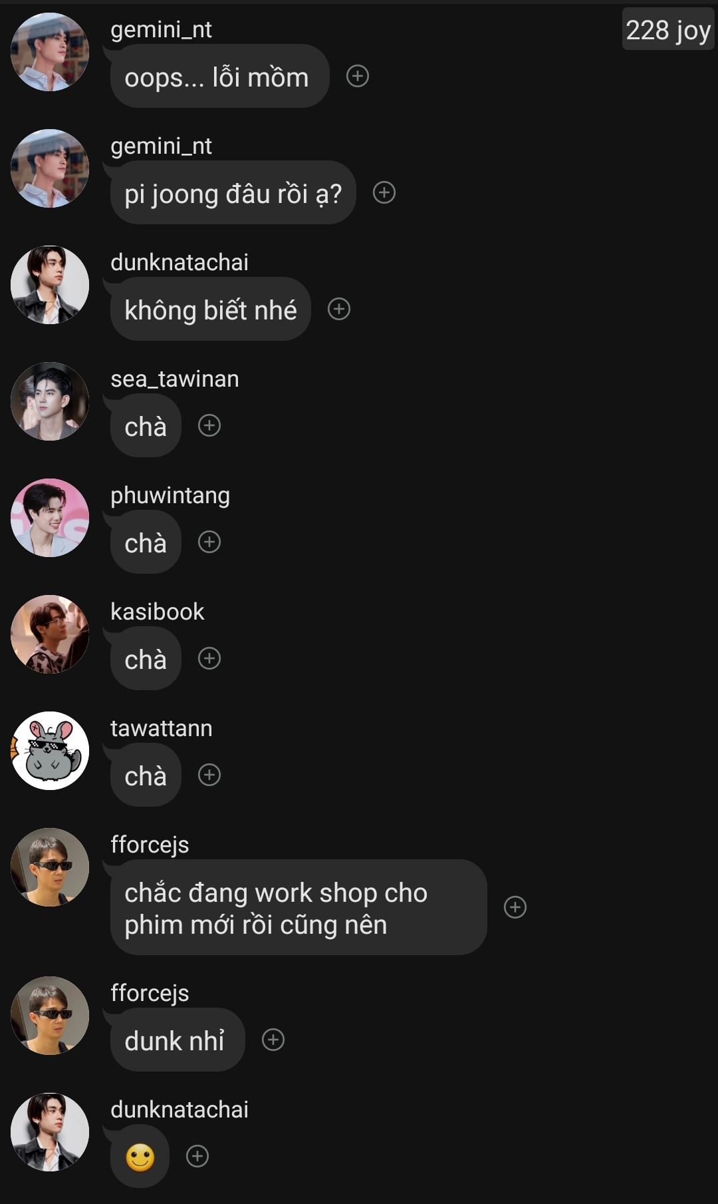
Task: Add reaction to sea_tawinan's "chà" message
Action: tap(209, 425)
